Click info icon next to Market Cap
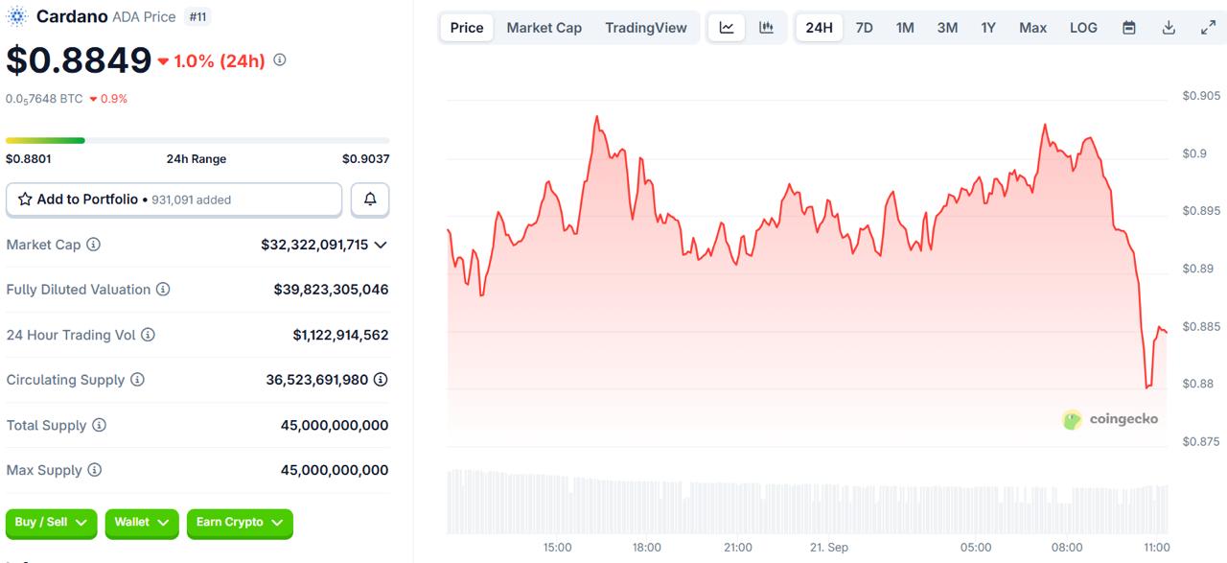 (x=93, y=245)
